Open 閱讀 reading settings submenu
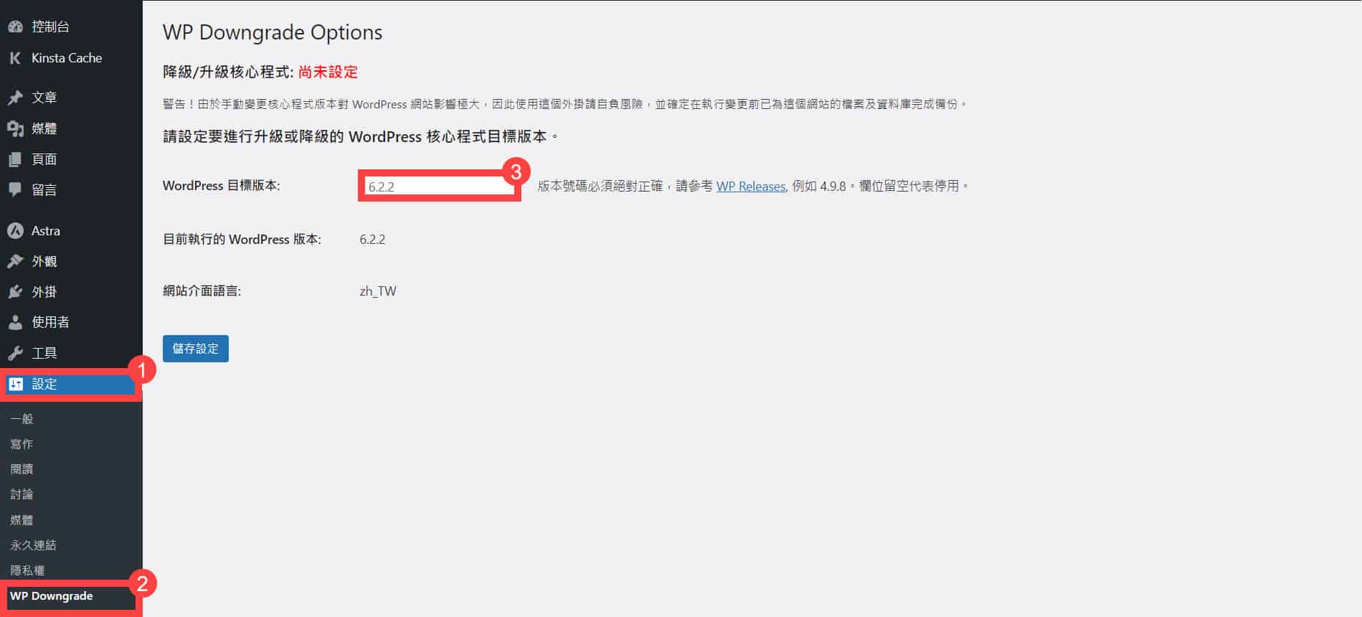 [22, 469]
